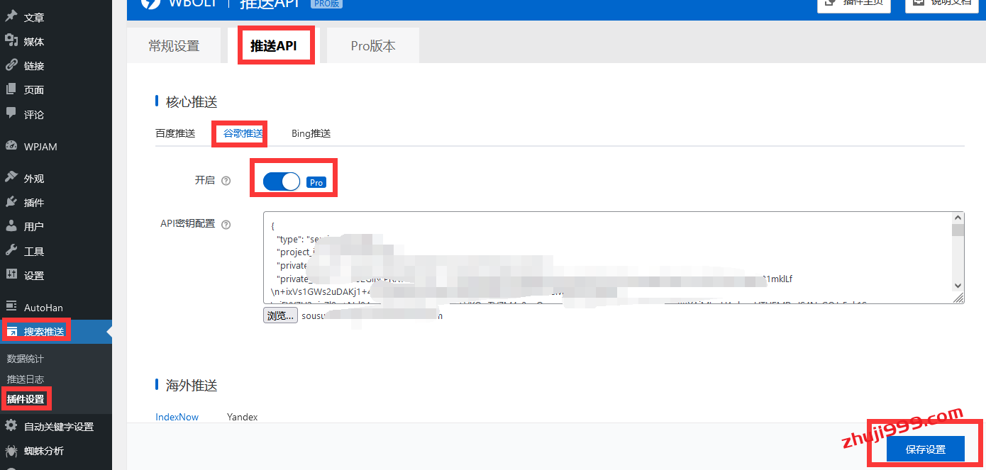Click the 工具 wrench icon in sidebar
This screenshot has width=986, height=470.
pos(11,250)
